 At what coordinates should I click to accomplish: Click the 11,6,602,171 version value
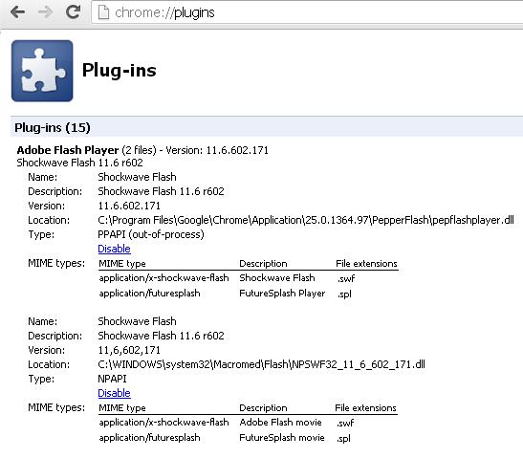click(129, 350)
